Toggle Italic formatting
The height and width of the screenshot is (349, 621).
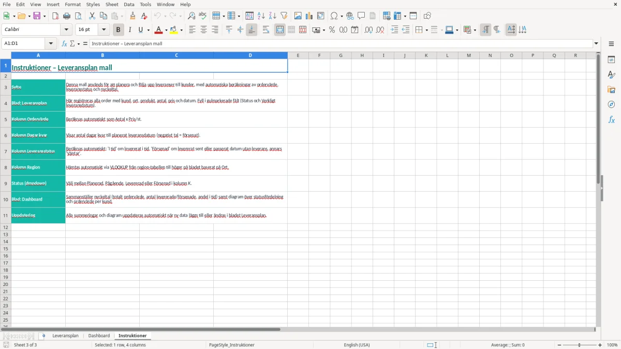point(130,30)
